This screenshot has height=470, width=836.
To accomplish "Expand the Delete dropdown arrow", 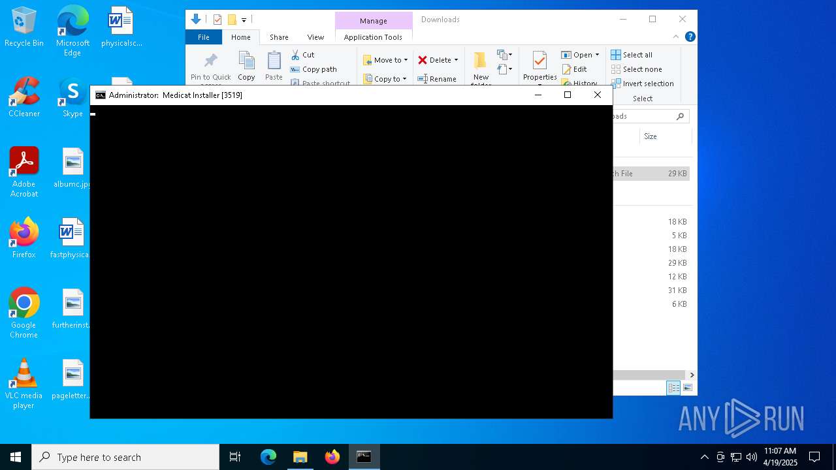I will click(456, 60).
